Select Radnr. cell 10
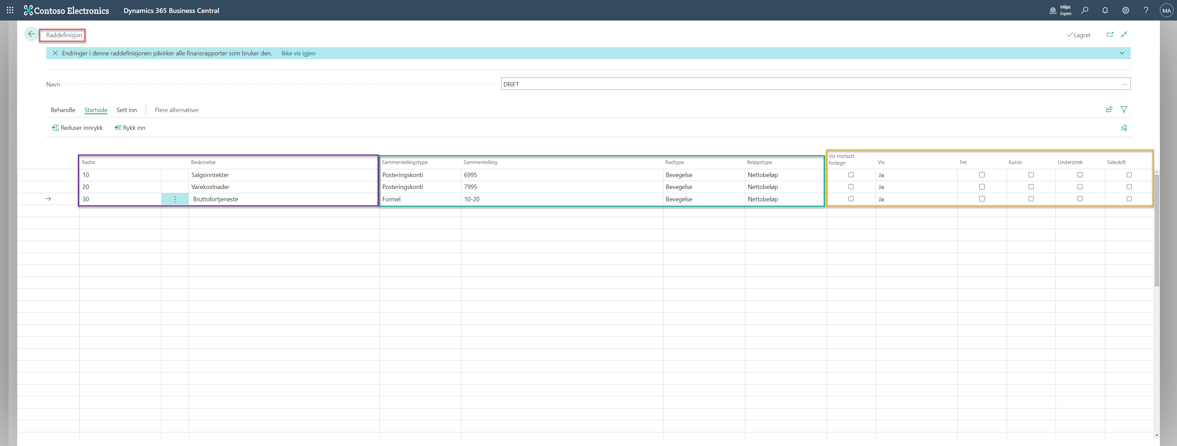This screenshot has width=1177, height=446. click(x=120, y=175)
